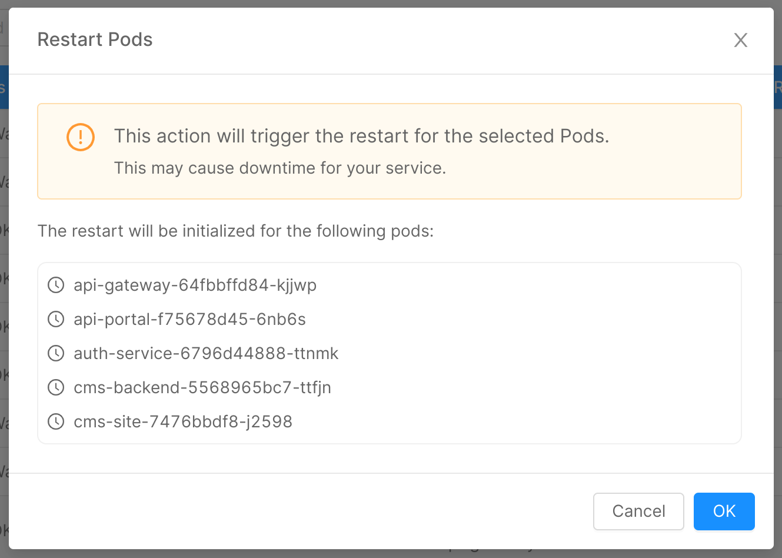Image resolution: width=782 pixels, height=558 pixels.
Task: Confirm the pod restart with OK
Action: (724, 511)
